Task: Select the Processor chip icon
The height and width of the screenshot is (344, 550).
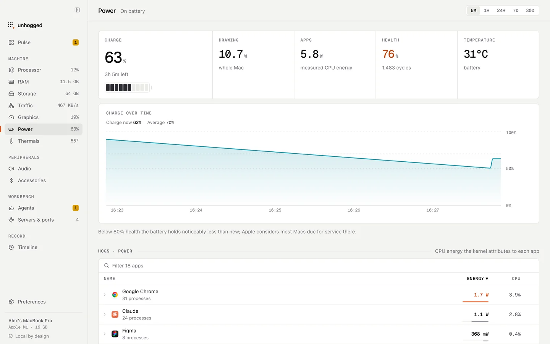Action: [x=11, y=70]
